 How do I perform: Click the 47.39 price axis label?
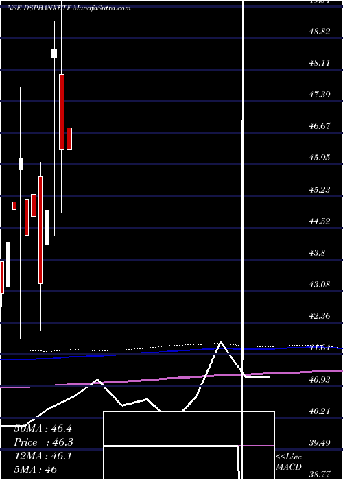pos(320,95)
